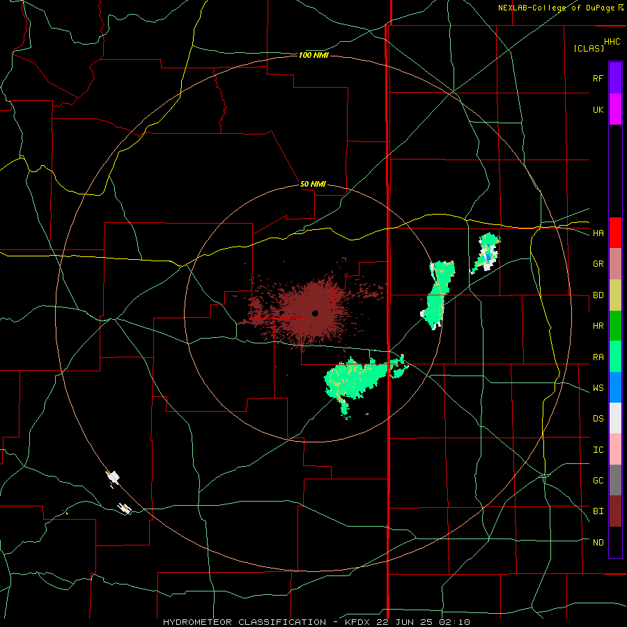Click the 50 NMI range ring label
Viewport: 627px width, 627px height.
[313, 184]
